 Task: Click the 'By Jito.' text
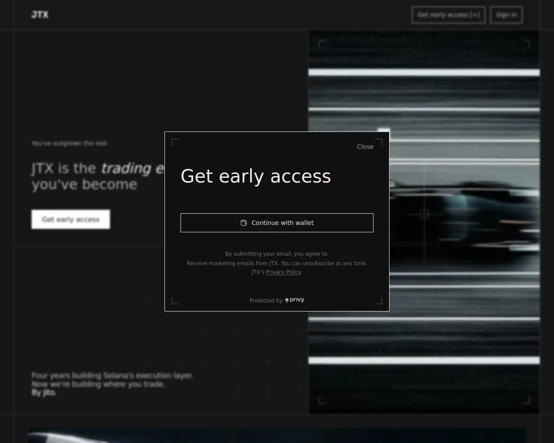(44, 392)
